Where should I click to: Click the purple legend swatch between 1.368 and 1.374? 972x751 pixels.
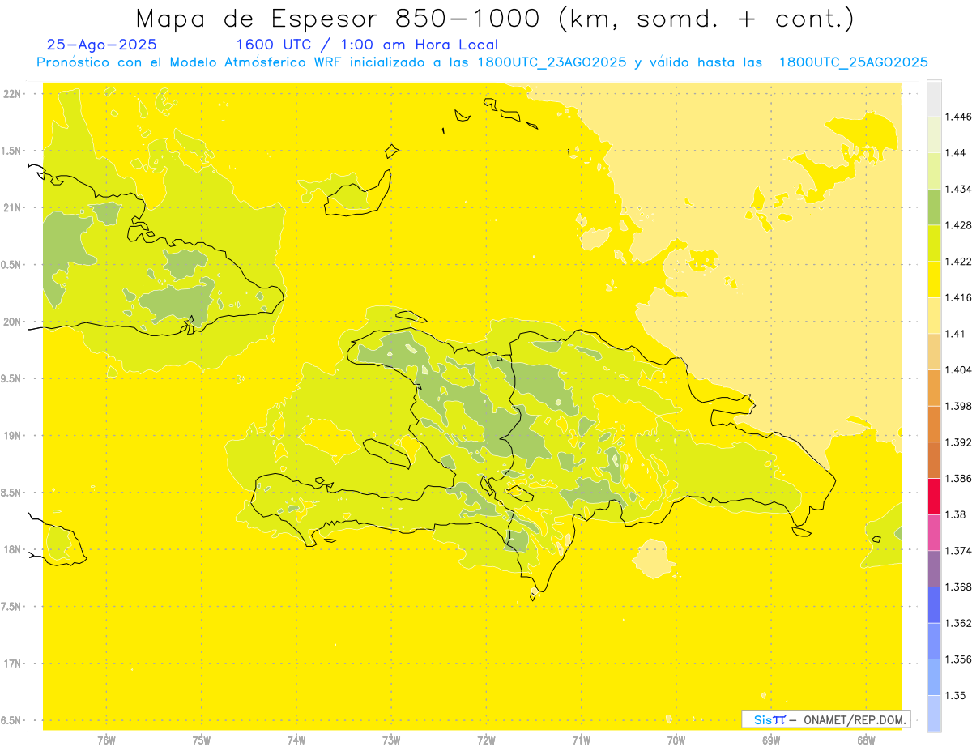click(x=934, y=569)
